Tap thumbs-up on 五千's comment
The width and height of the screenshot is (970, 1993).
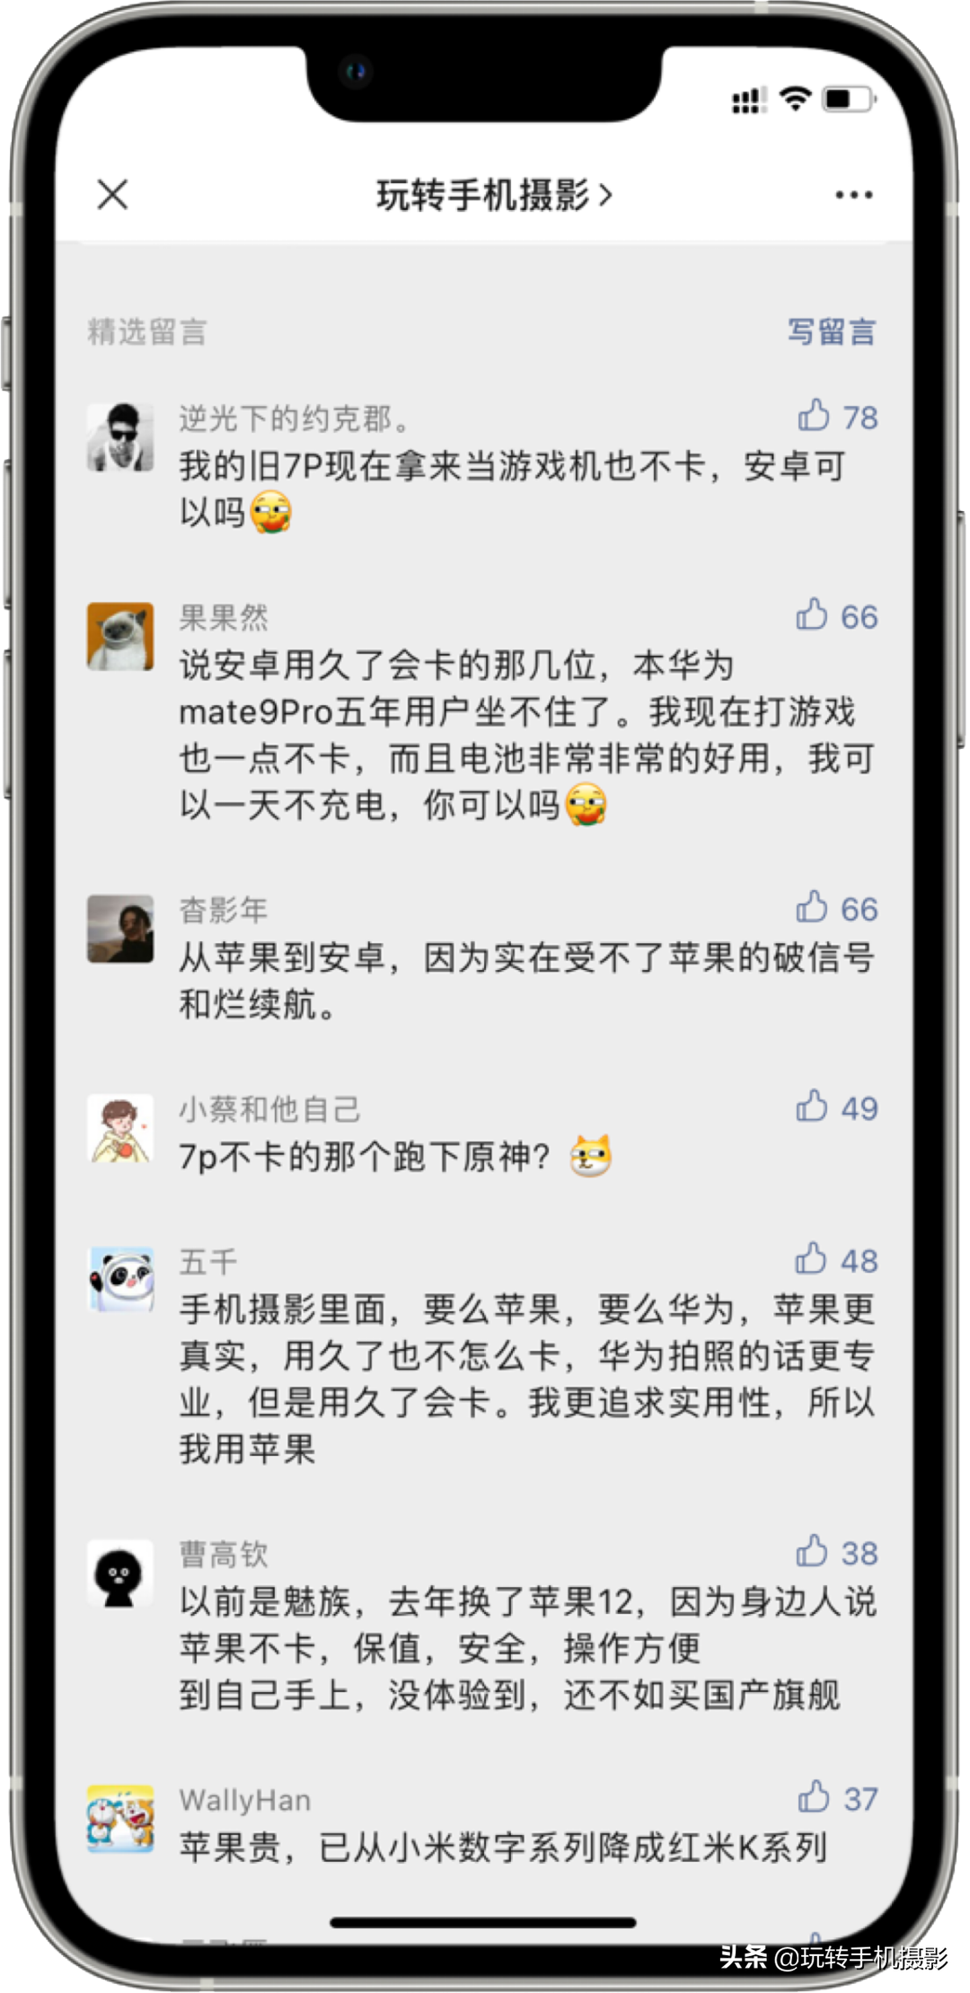[811, 1259]
